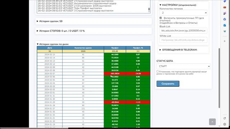This screenshot has width=230, height=129.
Task: Open the Microsoft 365 sidebar icon
Action: (225, 19)
